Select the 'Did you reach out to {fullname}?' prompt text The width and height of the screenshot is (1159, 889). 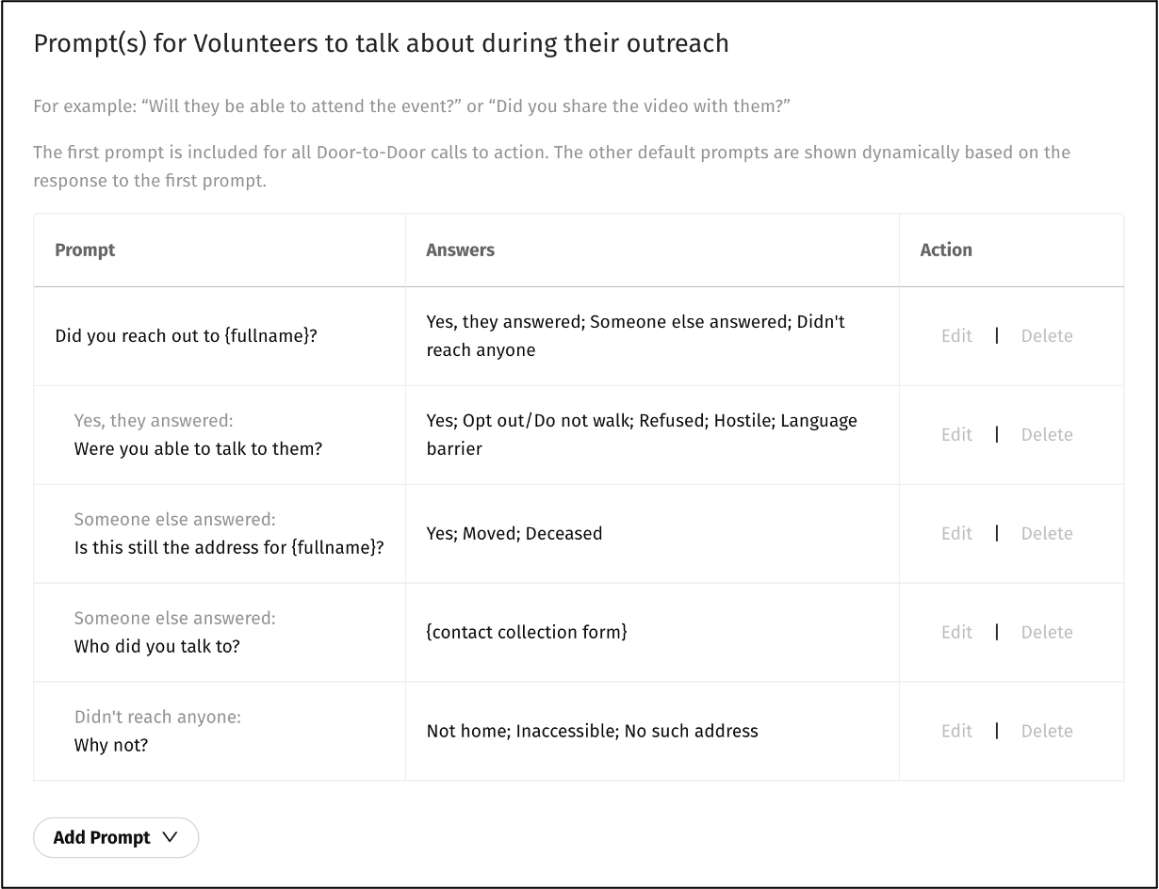click(x=186, y=336)
